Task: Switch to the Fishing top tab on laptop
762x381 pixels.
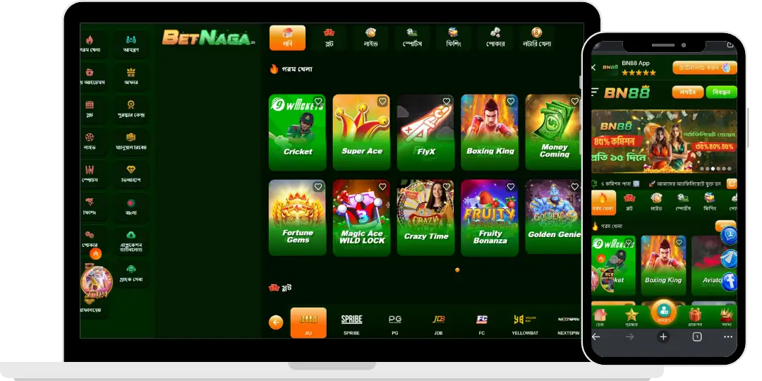Action: (x=454, y=38)
